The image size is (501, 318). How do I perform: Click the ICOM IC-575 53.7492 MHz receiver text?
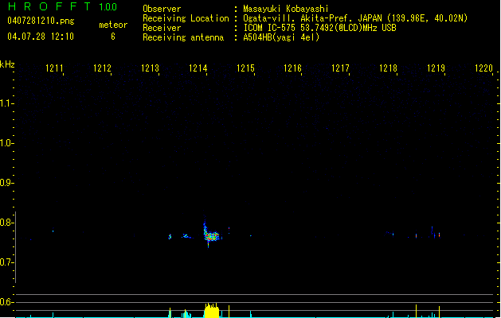point(320,28)
